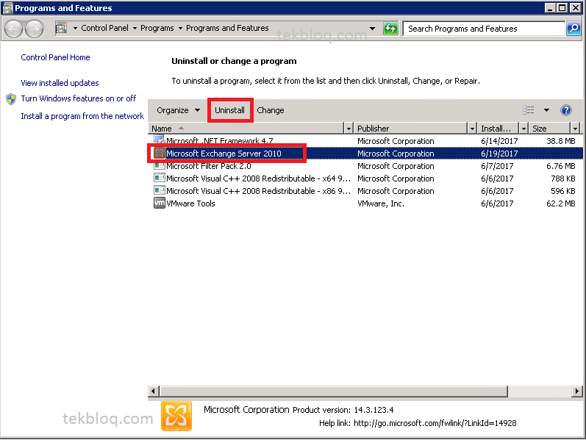Screen dimensions: 586x440
Task: Open the go.microsoft.com help link
Action: tap(435, 423)
